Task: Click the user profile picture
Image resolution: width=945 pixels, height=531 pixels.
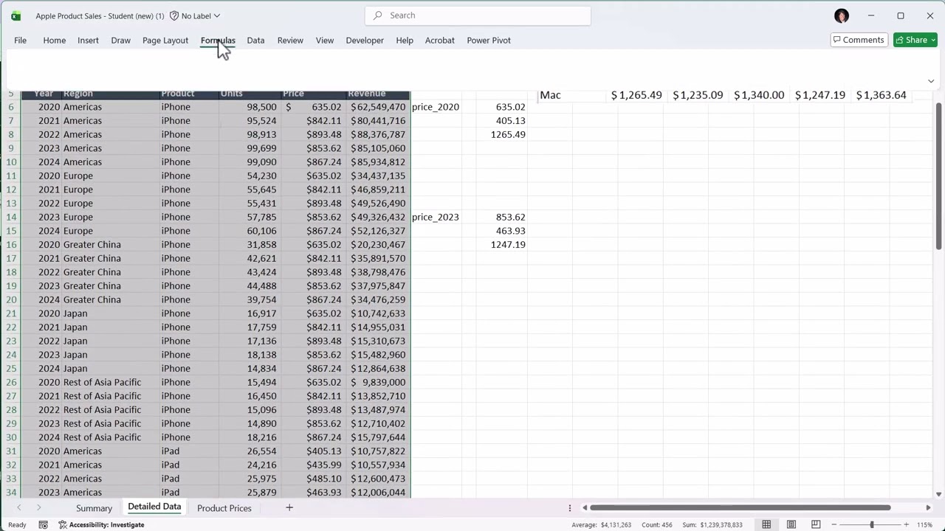Action: tap(842, 15)
